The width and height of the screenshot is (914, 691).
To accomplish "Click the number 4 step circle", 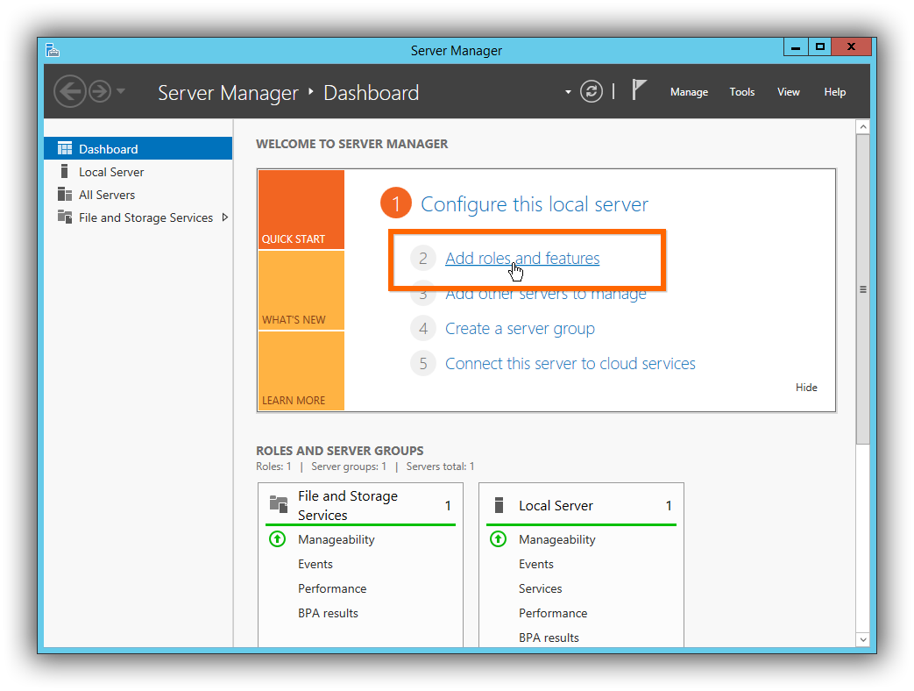I will point(423,329).
